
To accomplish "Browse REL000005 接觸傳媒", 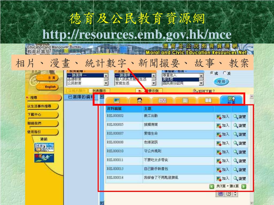I will point(239,125).
